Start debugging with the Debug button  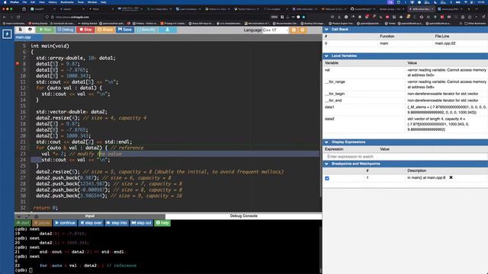66,30
